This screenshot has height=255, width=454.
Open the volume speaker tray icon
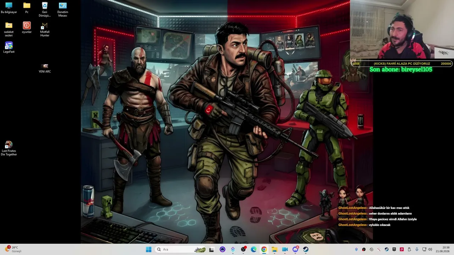[430, 249]
